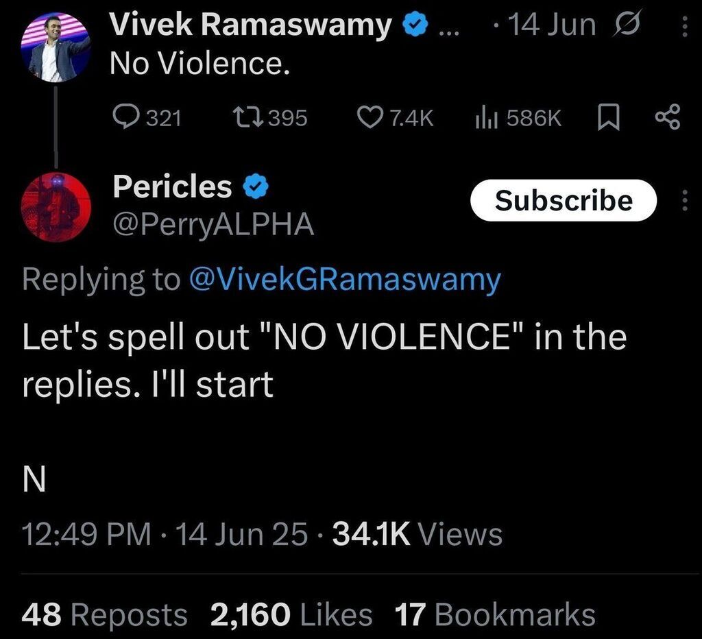Image resolution: width=702 pixels, height=639 pixels.
Task: View the list of 48 Reposts
Action: [104, 614]
